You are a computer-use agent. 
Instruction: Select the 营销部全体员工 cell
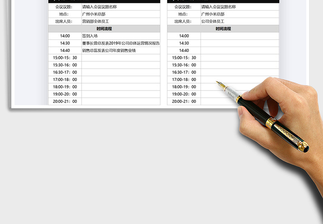121,21
